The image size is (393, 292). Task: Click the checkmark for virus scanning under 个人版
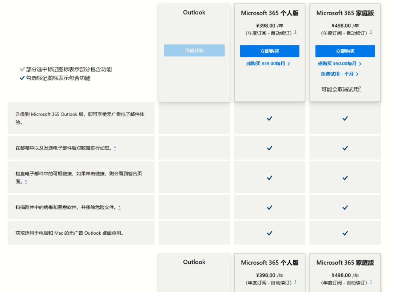click(269, 207)
